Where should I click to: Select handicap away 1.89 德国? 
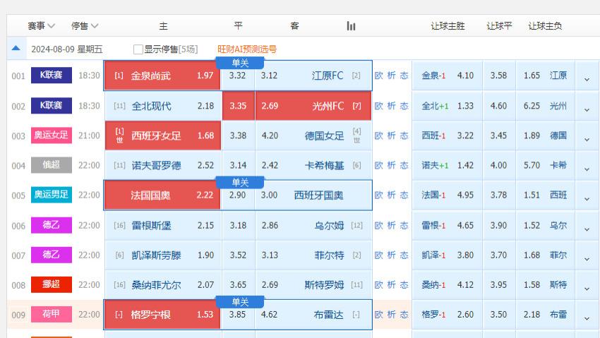(x=545, y=135)
